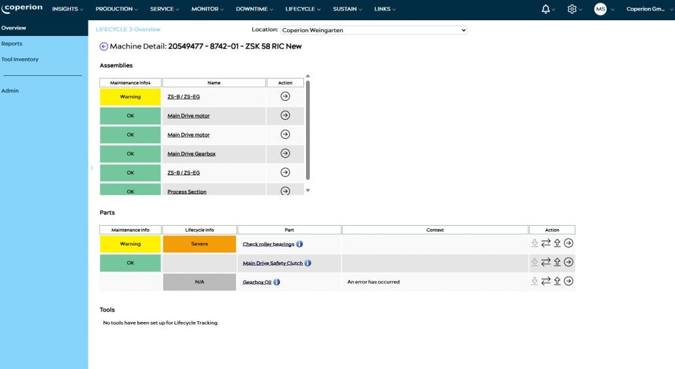Expand the PRODUCTION menu
The height and width of the screenshot is (369, 675).
(117, 9)
